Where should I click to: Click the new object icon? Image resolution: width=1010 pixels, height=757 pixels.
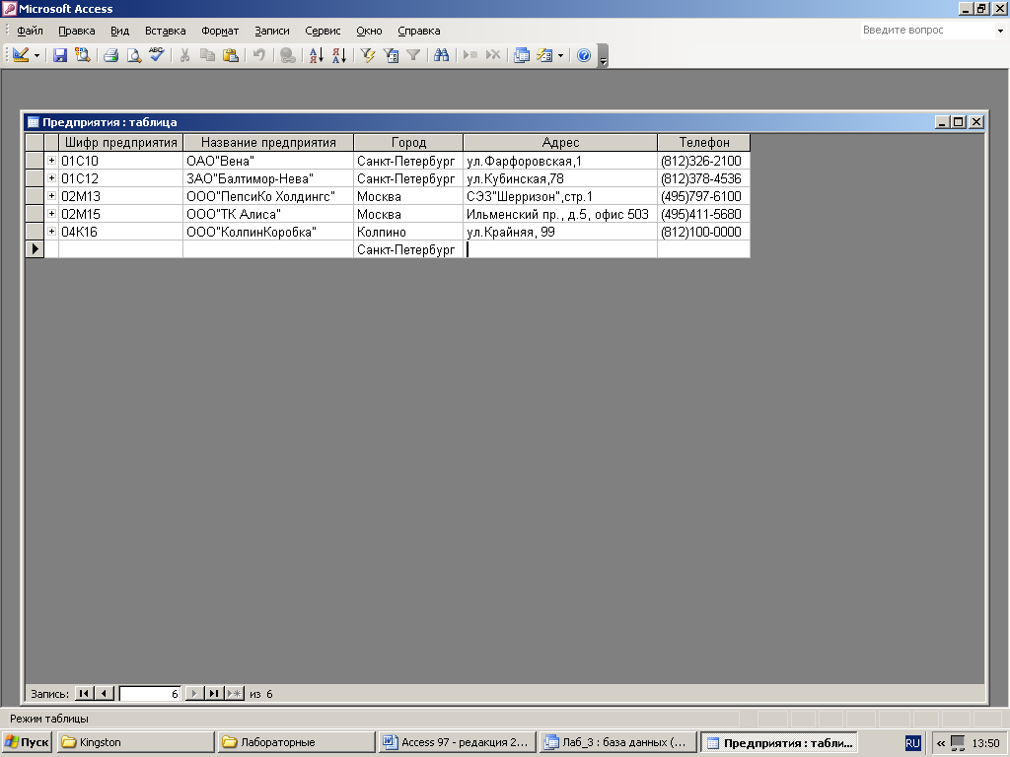coord(544,55)
